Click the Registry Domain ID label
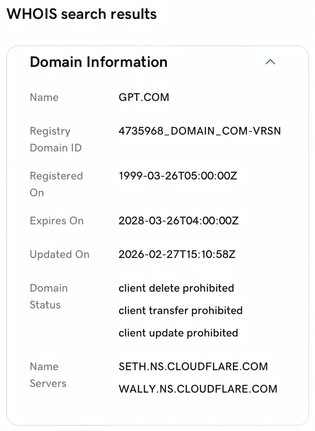315x431 pixels. tap(56, 139)
